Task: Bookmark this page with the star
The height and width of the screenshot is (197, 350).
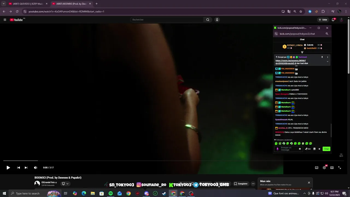Action: pyautogui.click(x=301, y=11)
